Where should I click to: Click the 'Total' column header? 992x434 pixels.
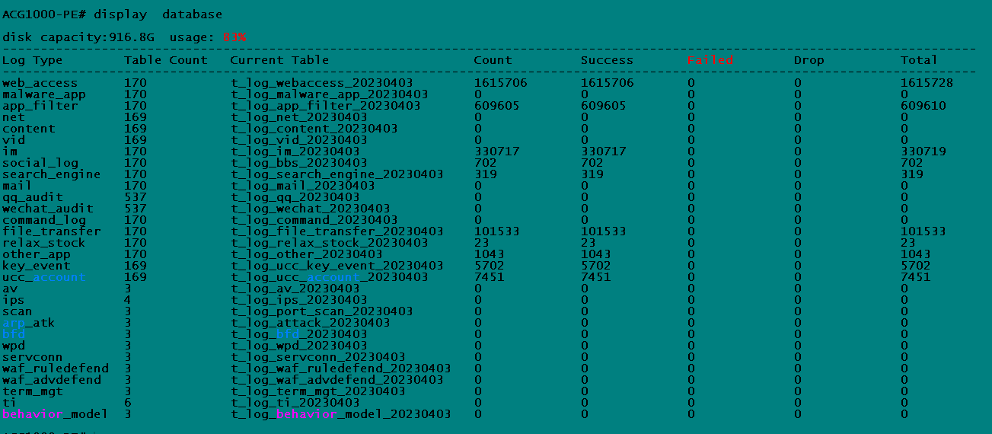919,60
